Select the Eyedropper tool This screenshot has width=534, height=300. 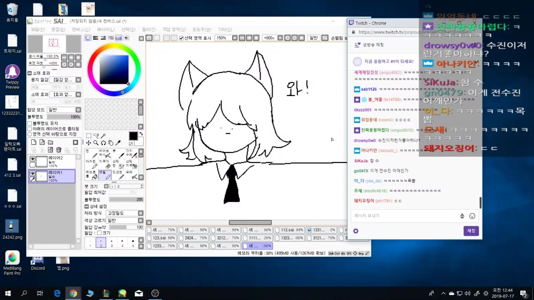coord(118,142)
